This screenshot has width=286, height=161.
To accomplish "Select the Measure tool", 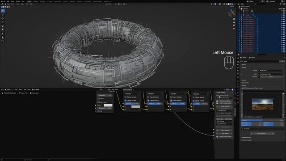I will (3, 38).
